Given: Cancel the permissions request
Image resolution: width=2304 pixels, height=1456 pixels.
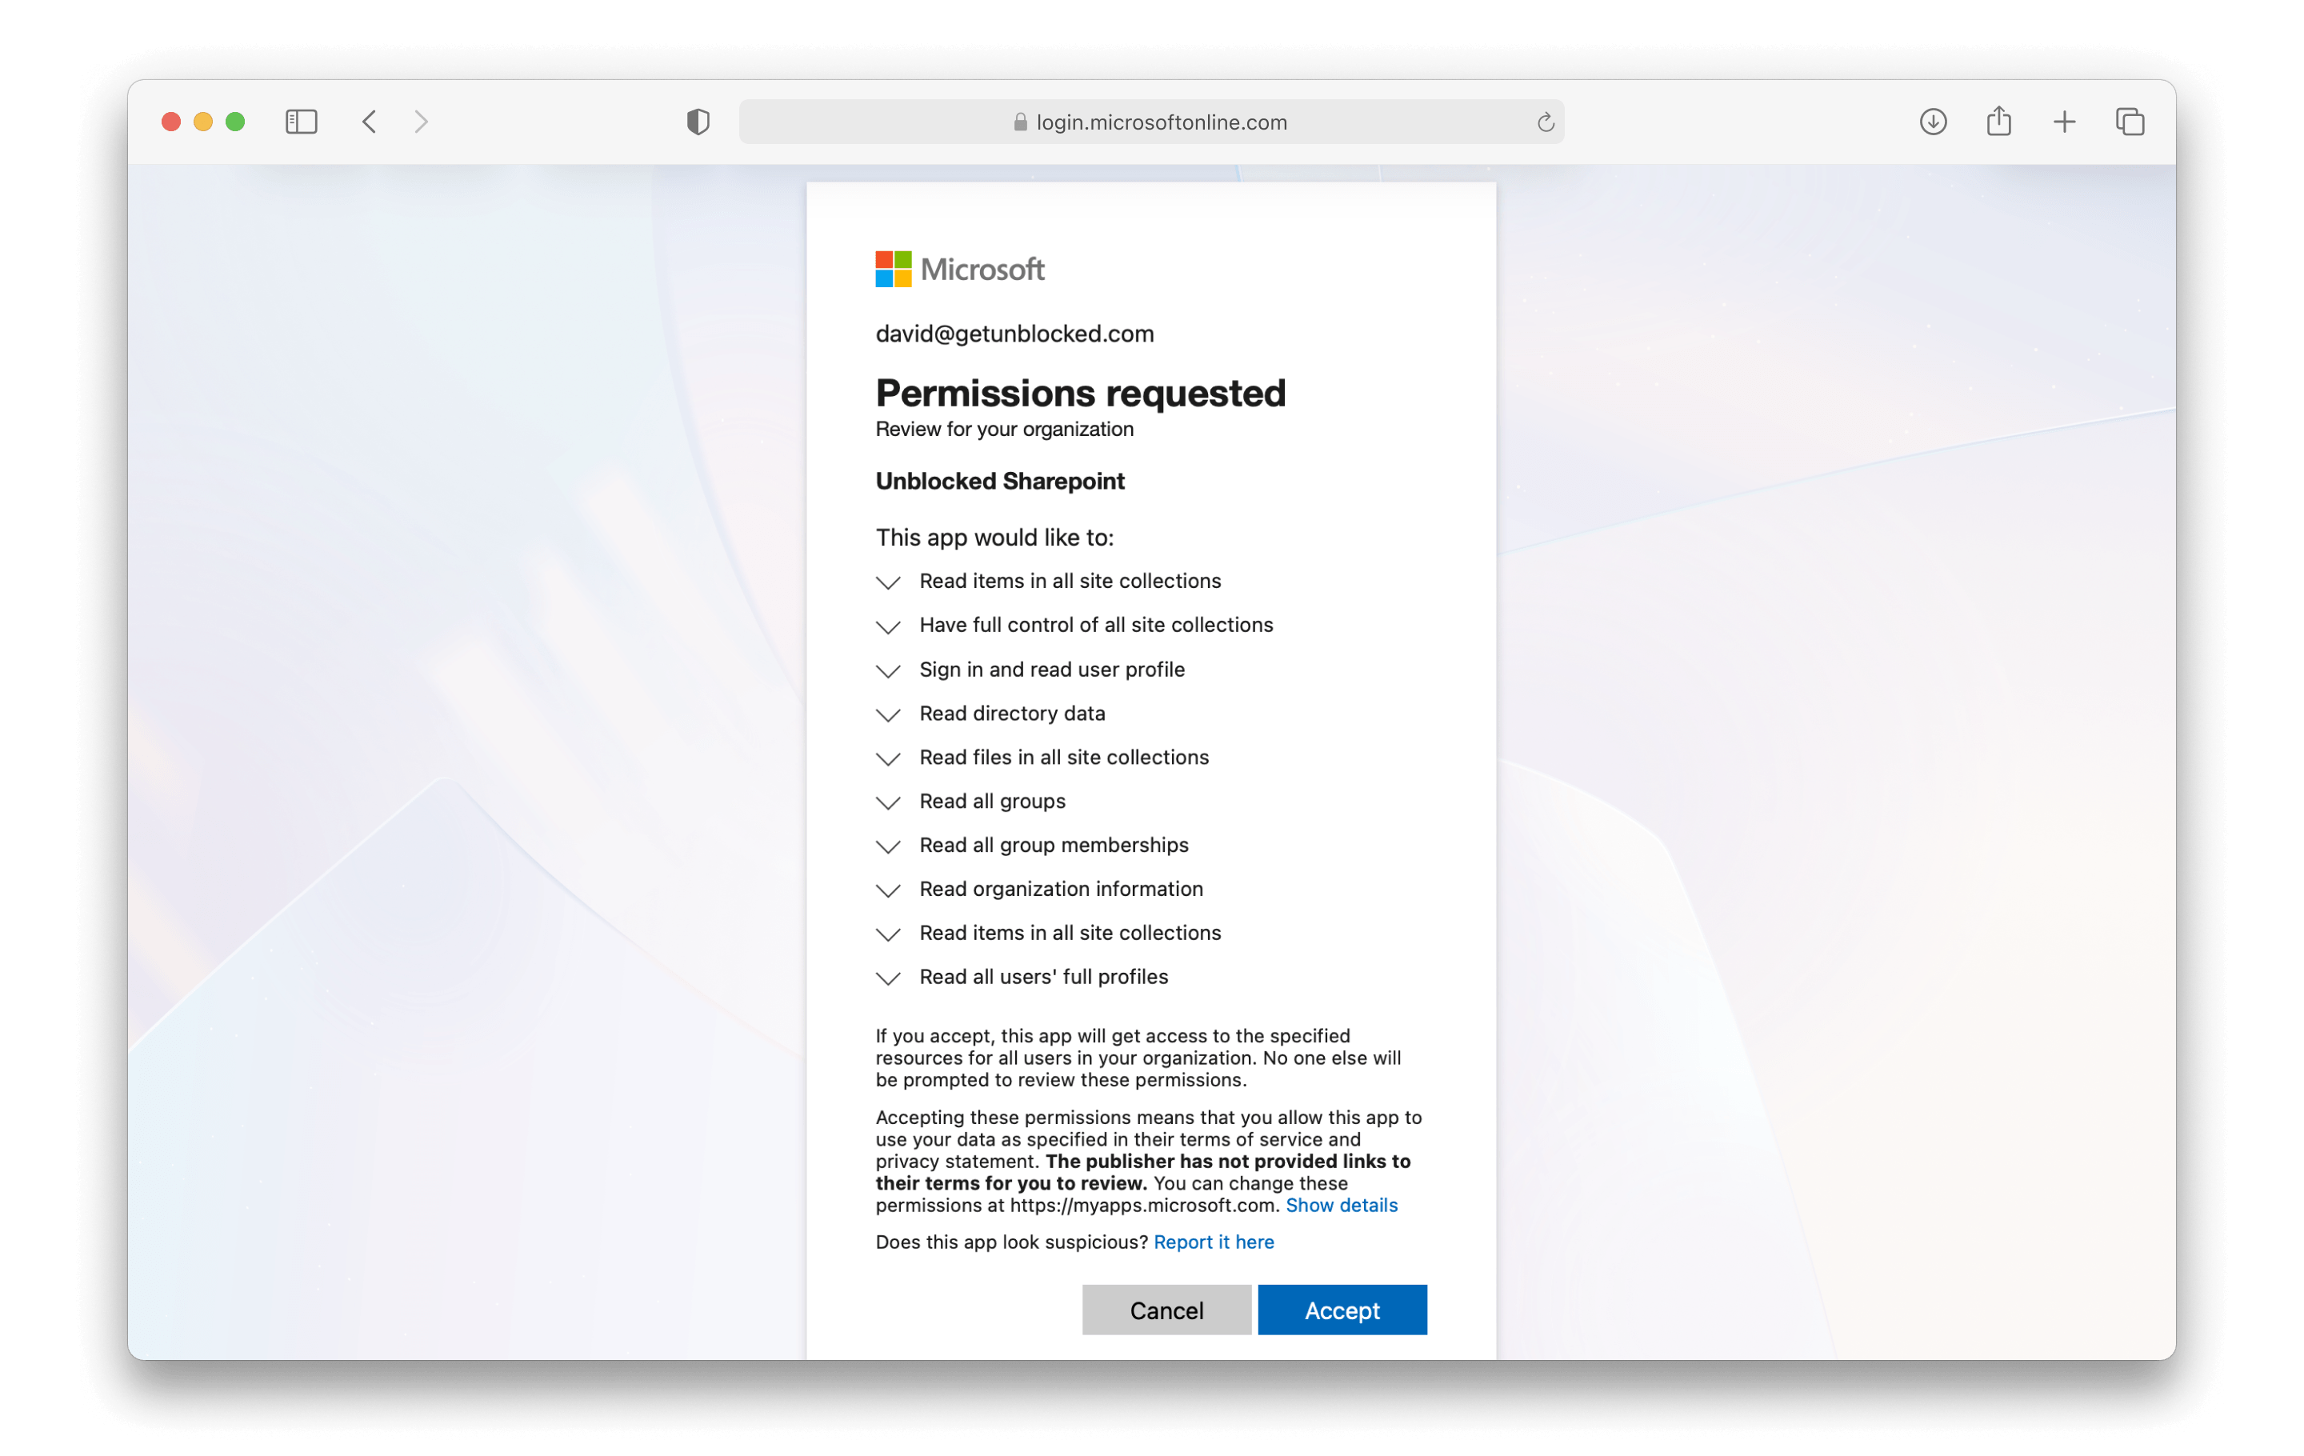Looking at the screenshot, I should [1166, 1310].
